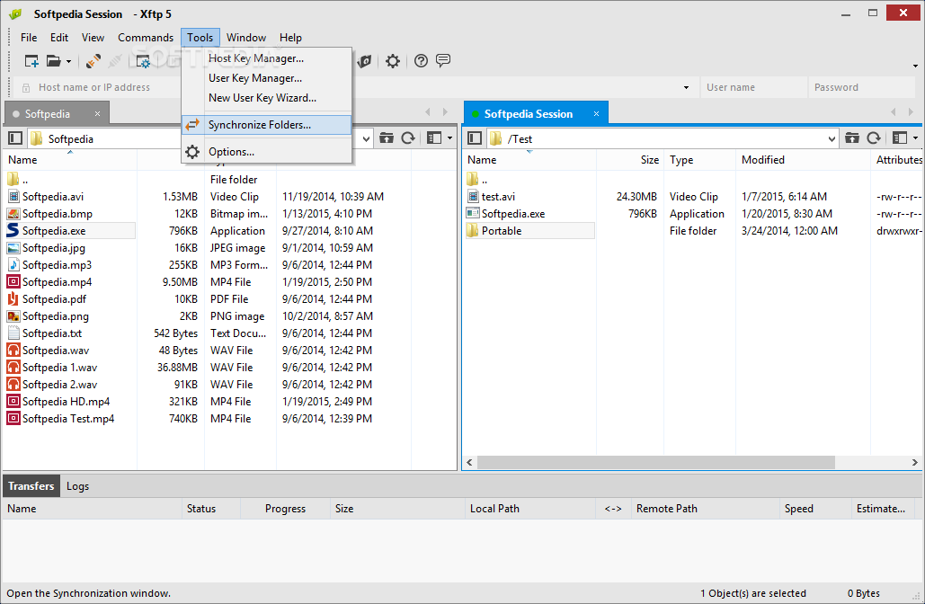Click the gear icon beside Options menu entry
Viewport: 925px width, 604px height.
pos(192,152)
